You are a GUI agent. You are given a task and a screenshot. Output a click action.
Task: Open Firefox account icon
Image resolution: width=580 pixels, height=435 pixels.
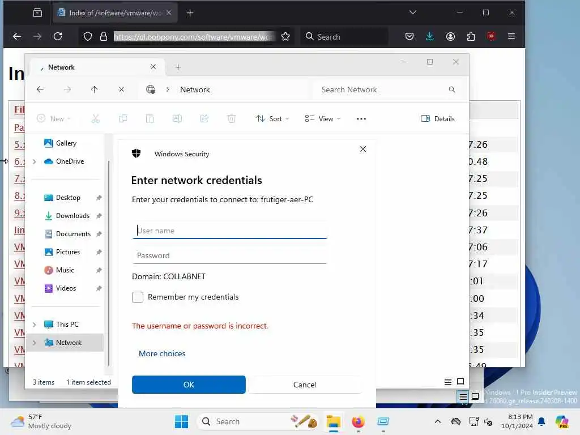coord(450,36)
